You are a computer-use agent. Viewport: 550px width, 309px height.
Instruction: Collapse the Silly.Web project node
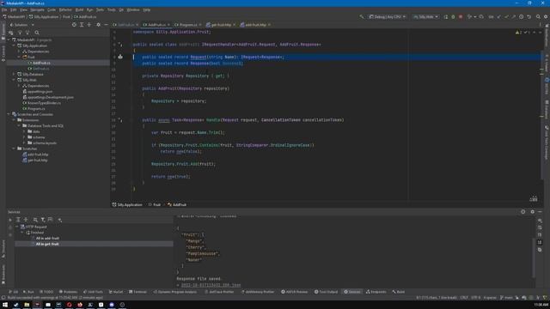tap(14, 80)
